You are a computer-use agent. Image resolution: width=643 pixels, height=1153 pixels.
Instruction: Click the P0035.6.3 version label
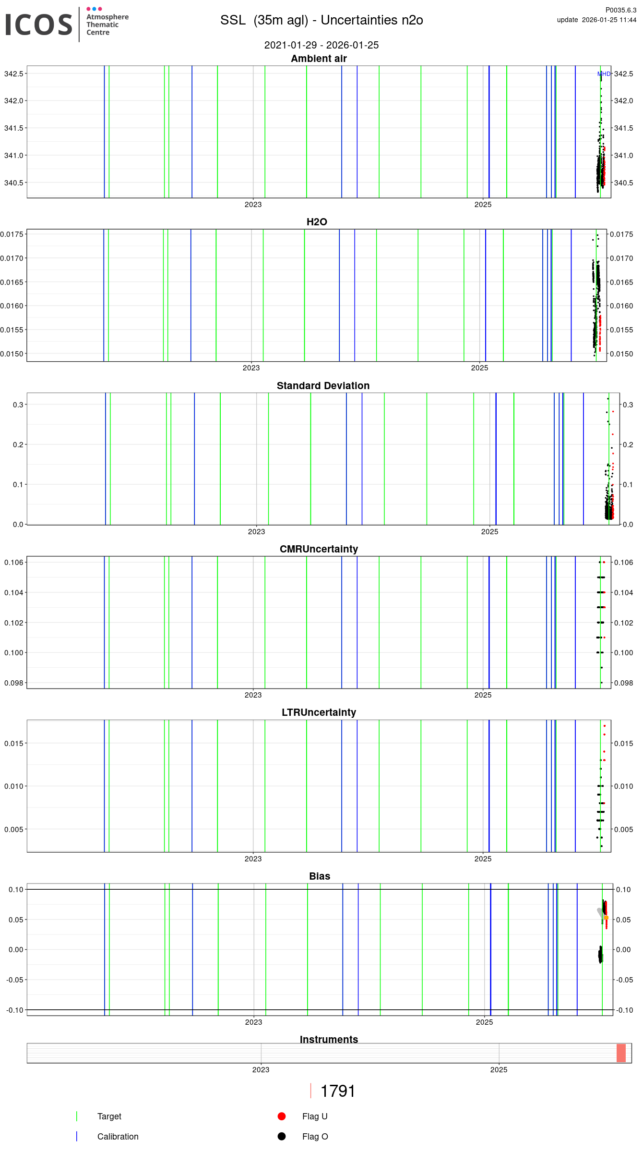pos(620,10)
